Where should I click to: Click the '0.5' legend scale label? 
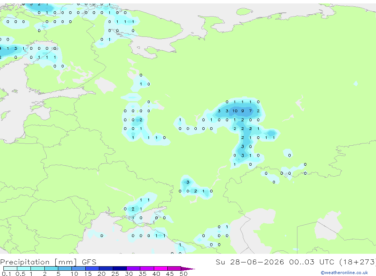20,274
